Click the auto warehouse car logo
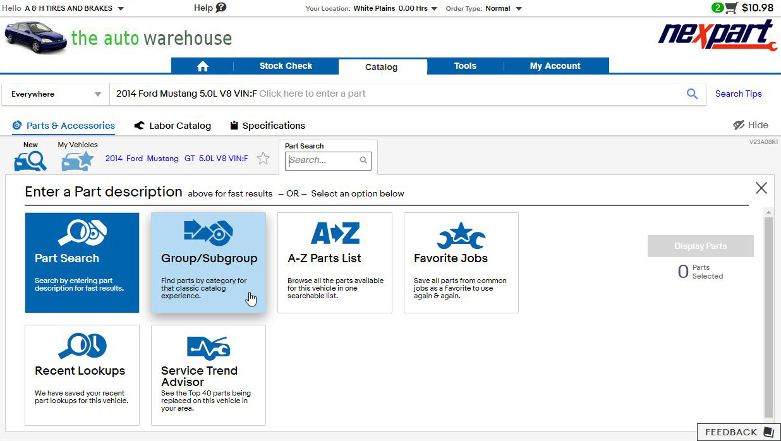 tap(35, 38)
